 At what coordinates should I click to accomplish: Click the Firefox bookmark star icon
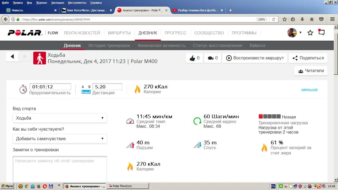pos(284,19)
